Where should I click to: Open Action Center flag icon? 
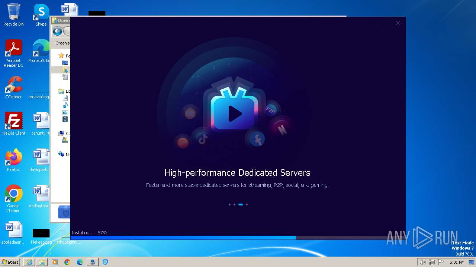click(441, 262)
